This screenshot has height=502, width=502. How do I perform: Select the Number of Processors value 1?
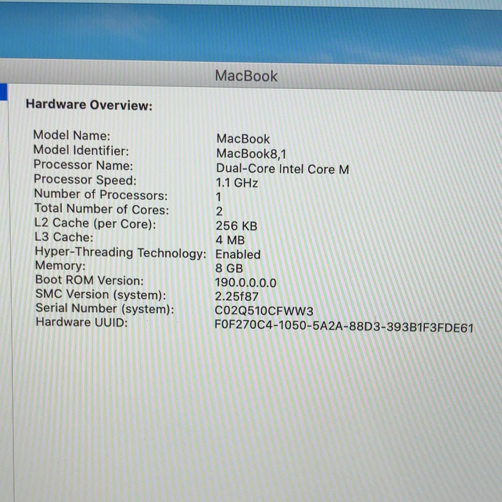219,197
